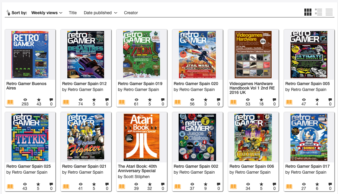The height and width of the screenshot is (194, 338).
Task: Click reviews bubble on Spain 017 card
Action: point(330,184)
